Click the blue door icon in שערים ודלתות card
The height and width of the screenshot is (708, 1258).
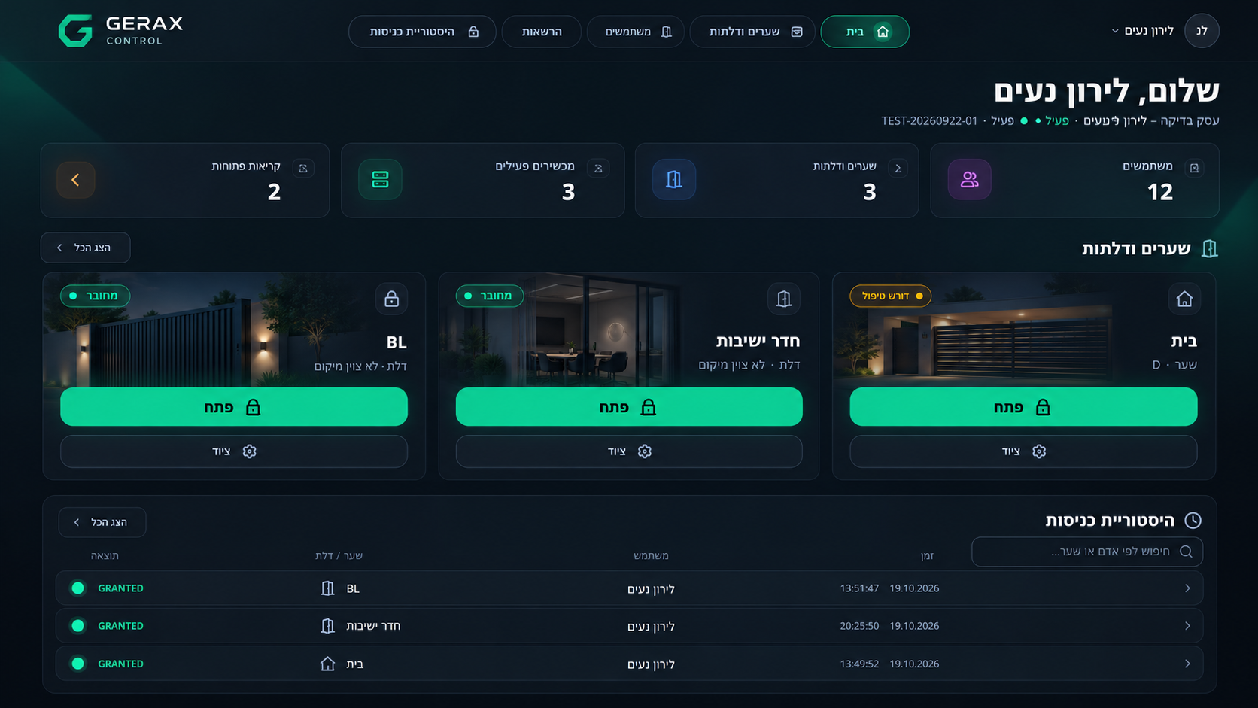pyautogui.click(x=674, y=180)
